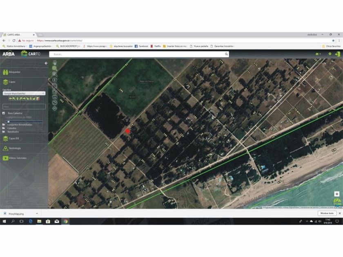This screenshot has width=343, height=257.
Task: Expand the Resultados folder
Action: (x=11, y=131)
